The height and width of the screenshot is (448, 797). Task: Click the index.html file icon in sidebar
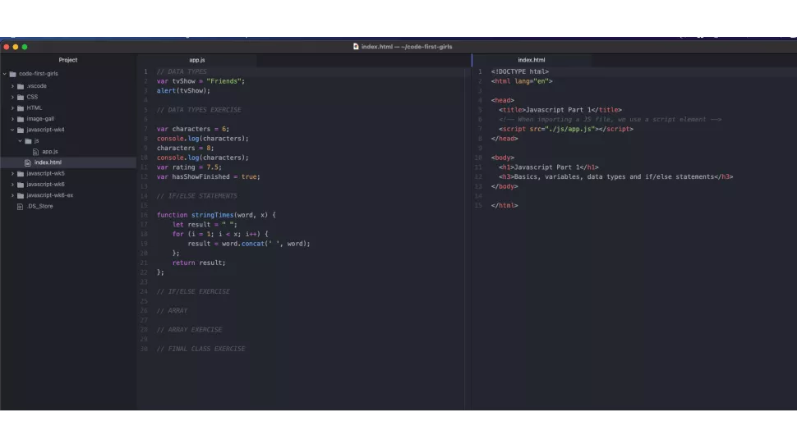pos(28,162)
